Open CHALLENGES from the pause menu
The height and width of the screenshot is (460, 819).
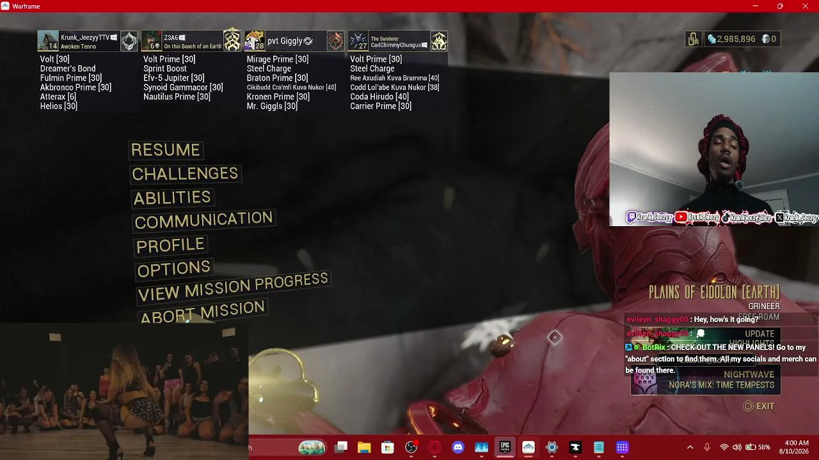click(185, 173)
